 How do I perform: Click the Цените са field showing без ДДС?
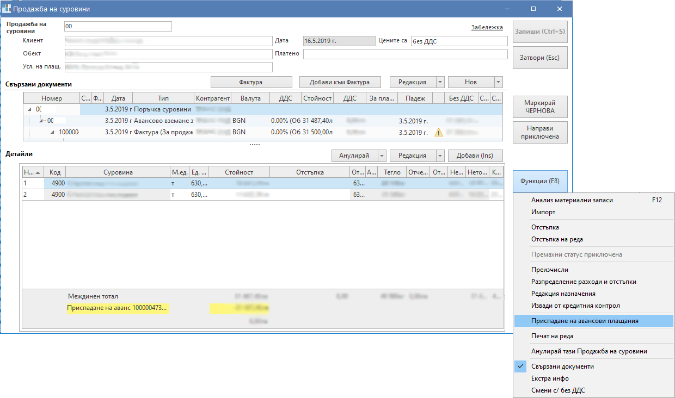[459, 41]
